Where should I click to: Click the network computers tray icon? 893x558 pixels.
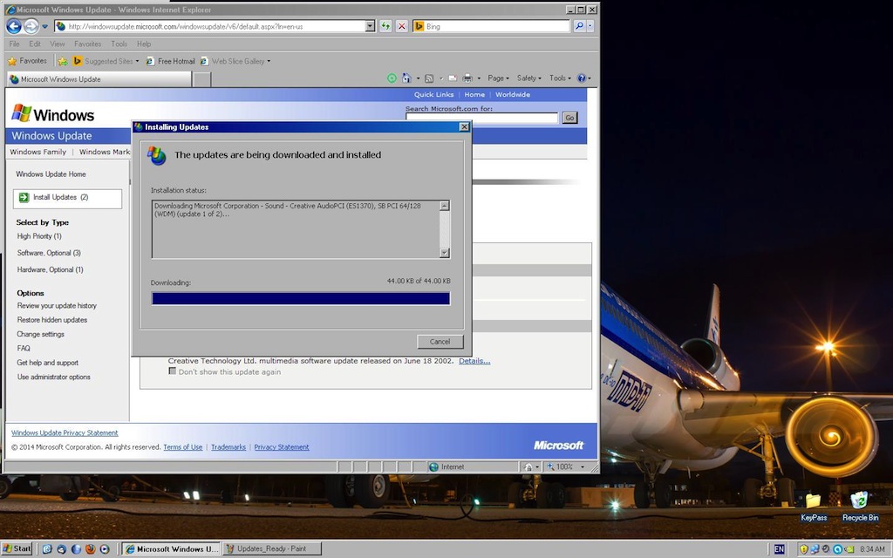[x=815, y=549]
